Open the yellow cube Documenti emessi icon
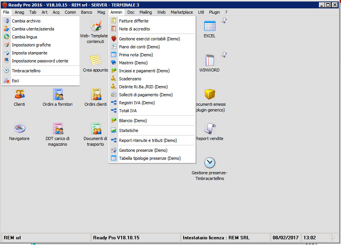The height and width of the screenshot is (245, 341). coord(209,94)
